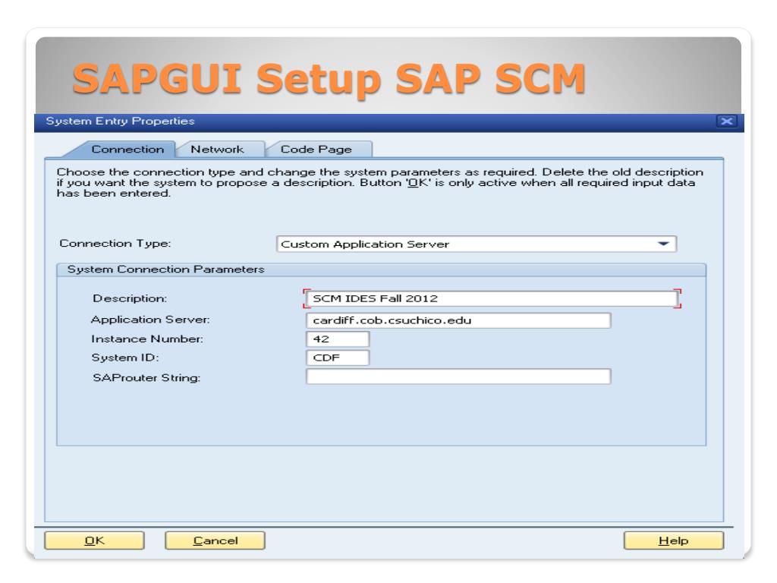Click the 'Instance Number:' label
Viewport: 777px width, 583px height.
coord(147,339)
